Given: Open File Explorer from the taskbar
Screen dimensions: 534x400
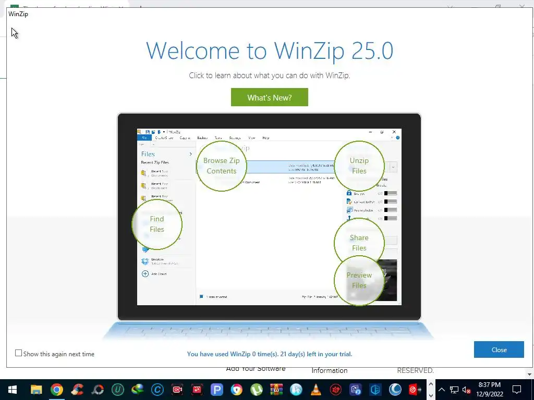Looking at the screenshot, I should pos(37,390).
